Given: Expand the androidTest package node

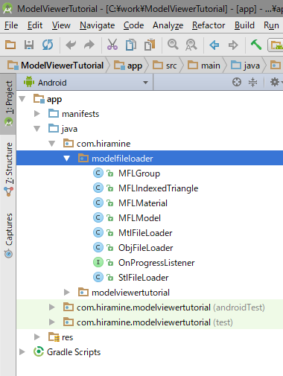Looking at the screenshot, I should 52,308.
